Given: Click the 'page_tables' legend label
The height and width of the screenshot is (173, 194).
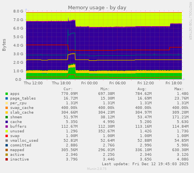Looking at the screenshot, I should (x=23, y=98).
